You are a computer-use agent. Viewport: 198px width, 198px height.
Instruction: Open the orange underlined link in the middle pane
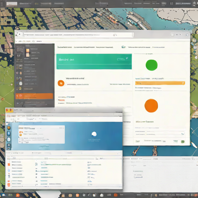click(61, 100)
